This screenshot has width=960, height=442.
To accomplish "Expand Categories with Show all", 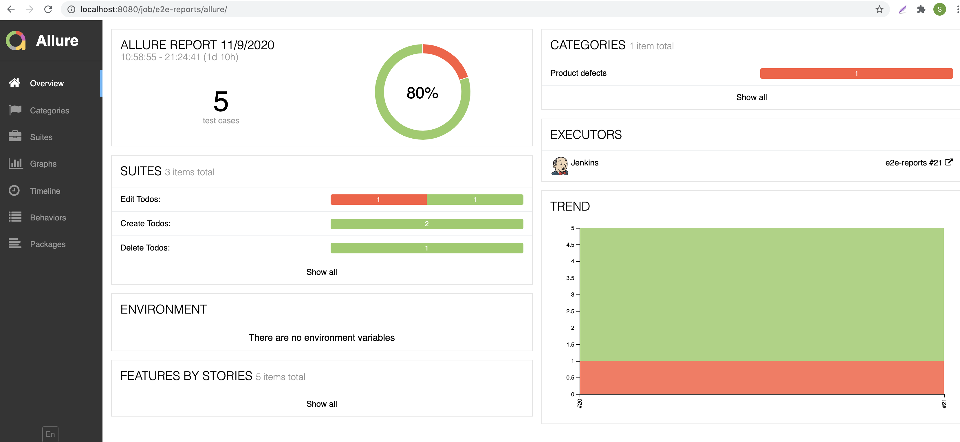I will (751, 97).
